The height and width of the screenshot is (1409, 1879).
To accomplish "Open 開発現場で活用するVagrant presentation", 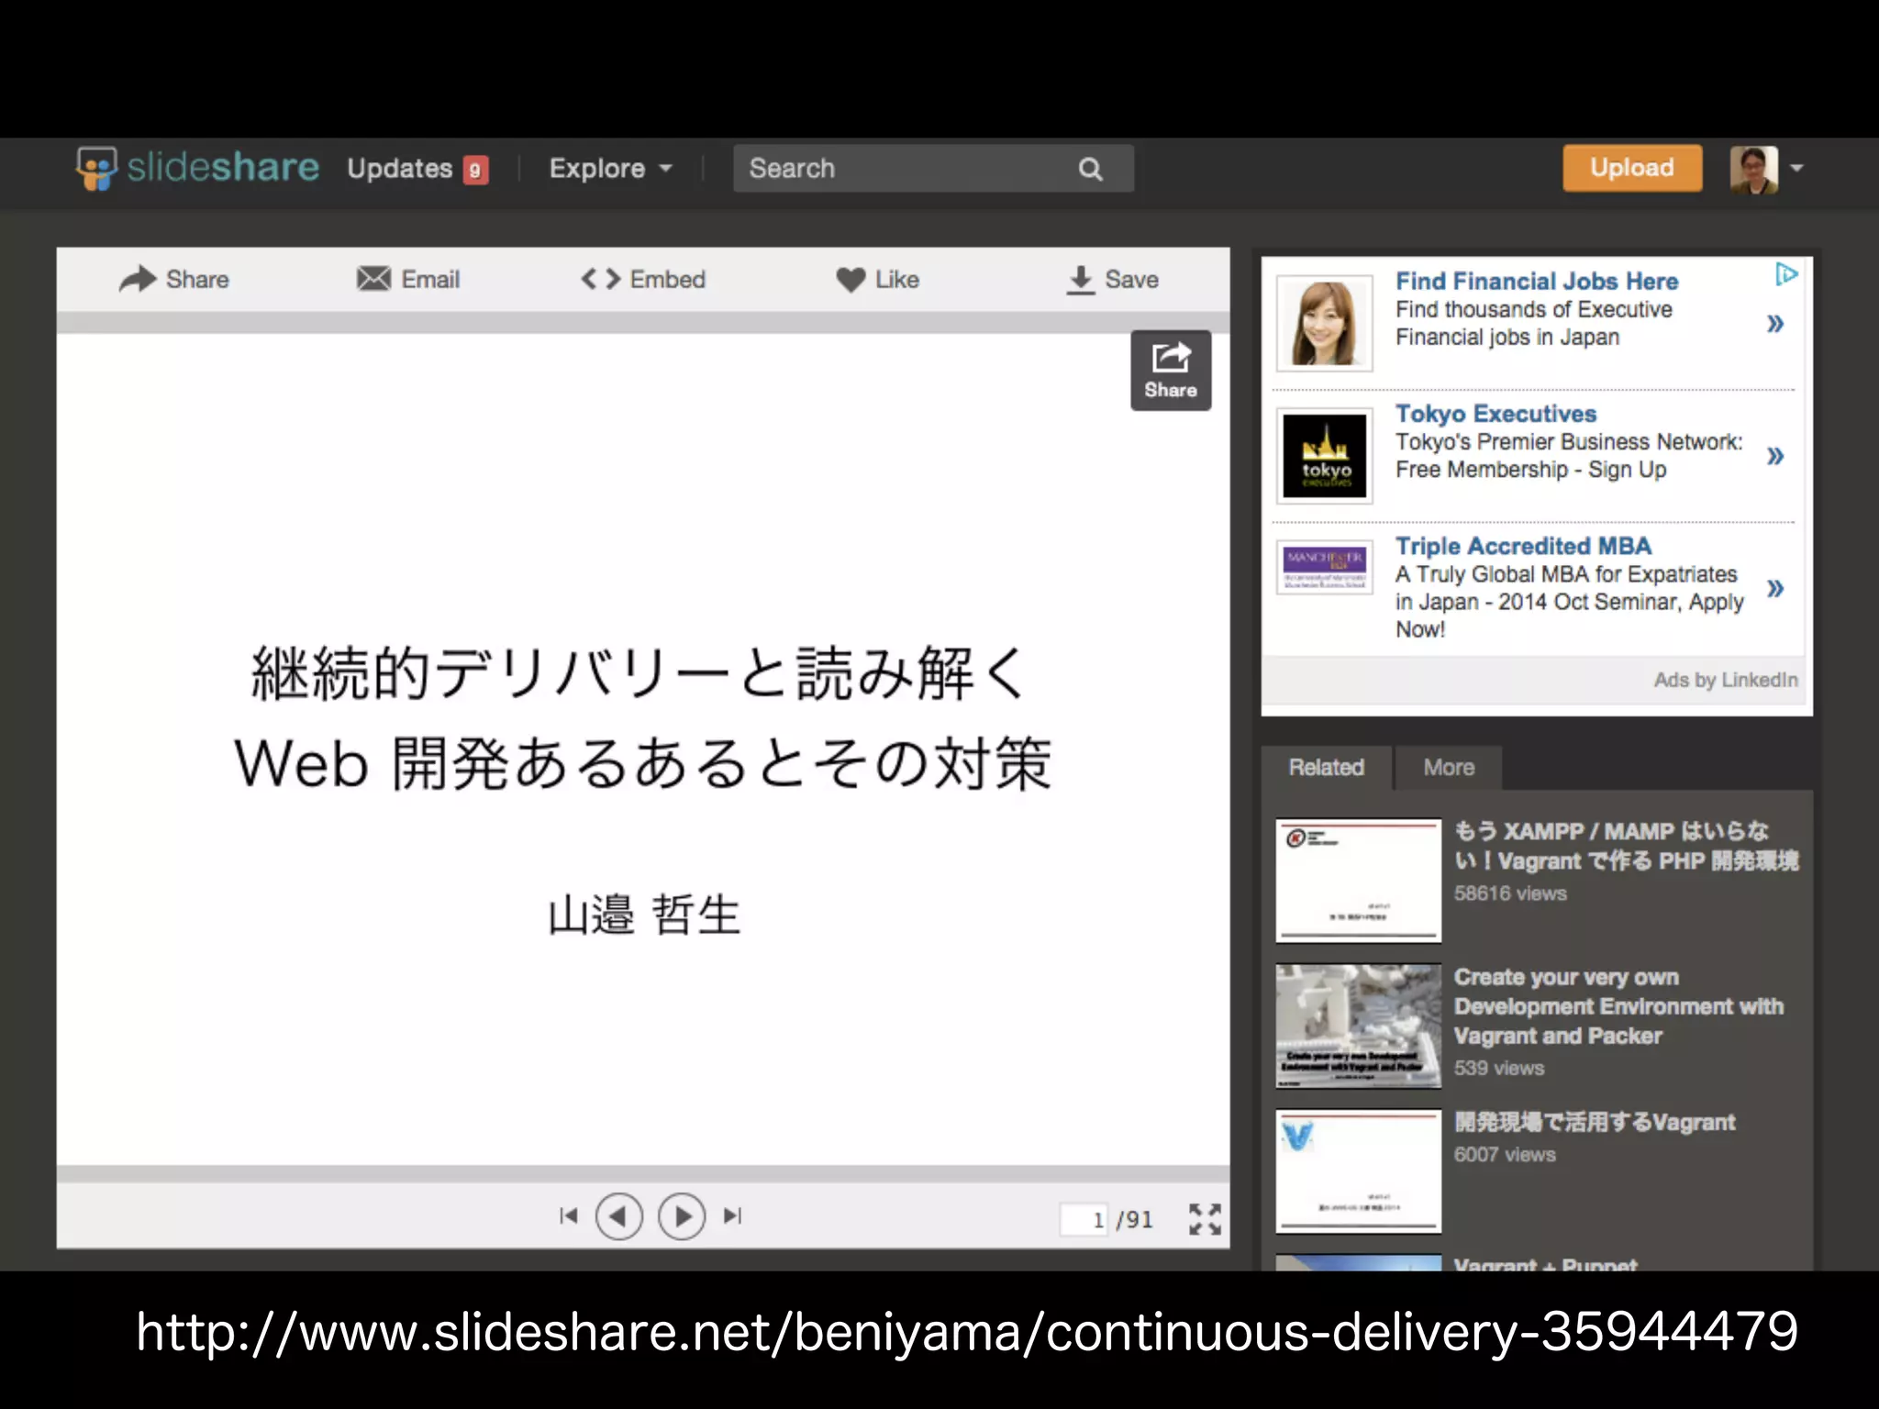I will pos(1595,1122).
